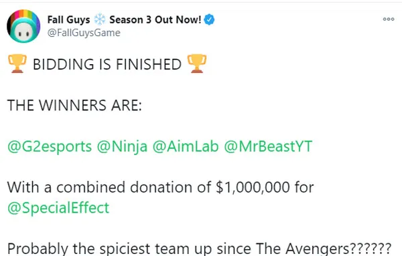402x256 pixels.
Task: Click the blue verified badge icon
Action: point(209,19)
